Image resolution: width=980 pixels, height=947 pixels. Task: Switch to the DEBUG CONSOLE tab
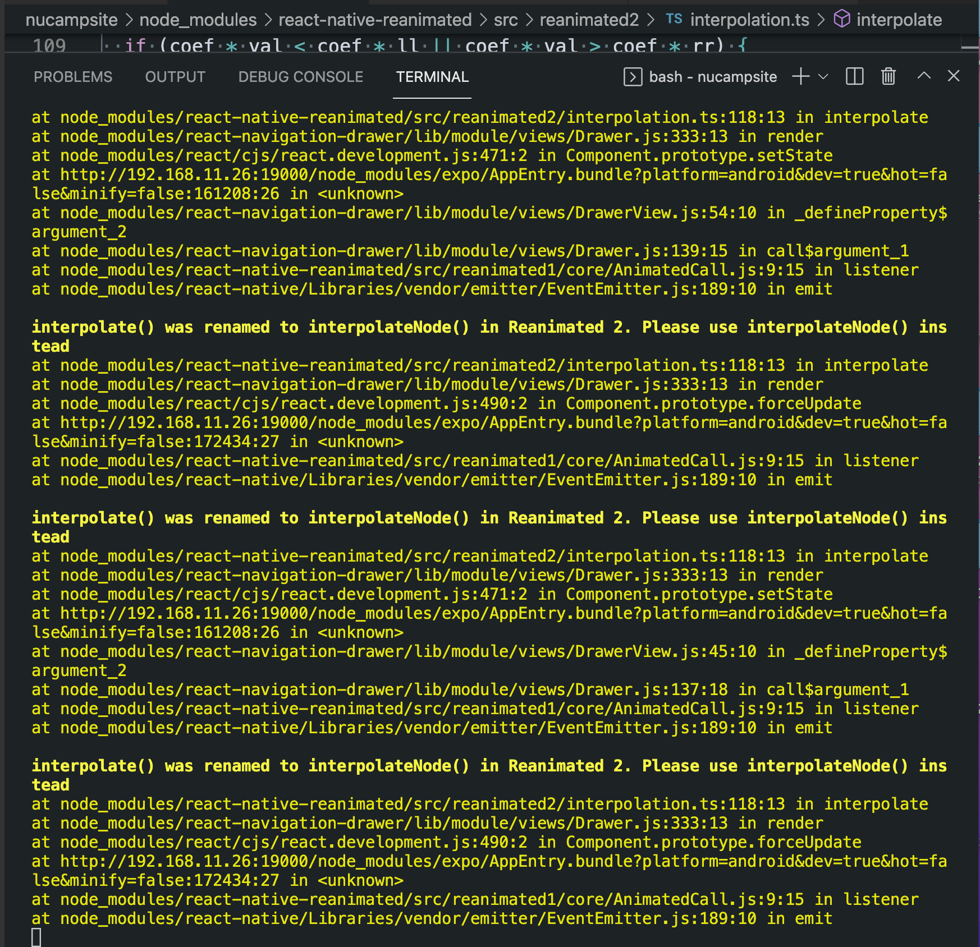tap(300, 77)
